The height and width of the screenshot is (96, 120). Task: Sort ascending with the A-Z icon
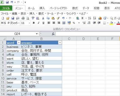(x=90, y=18)
